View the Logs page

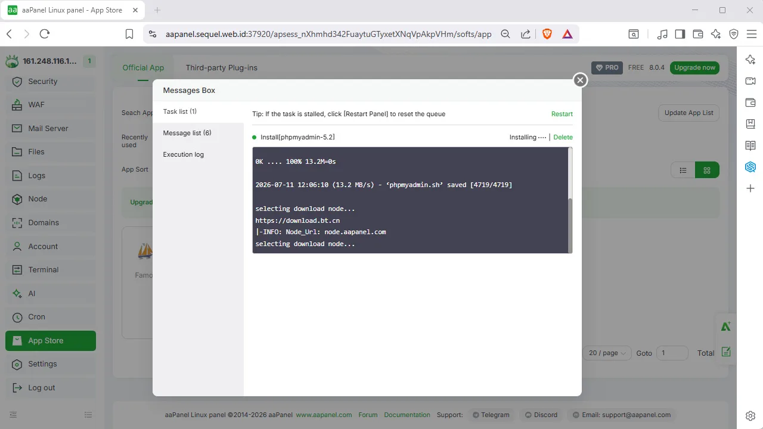point(51,176)
